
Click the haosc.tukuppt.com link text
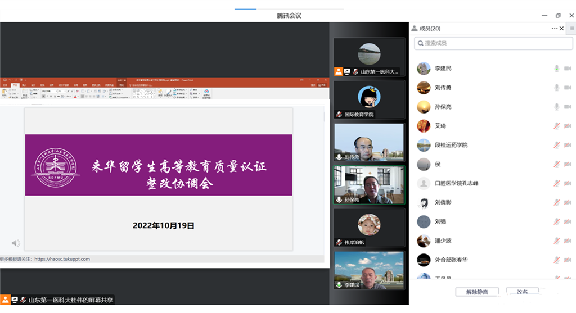pyautogui.click(x=62, y=259)
